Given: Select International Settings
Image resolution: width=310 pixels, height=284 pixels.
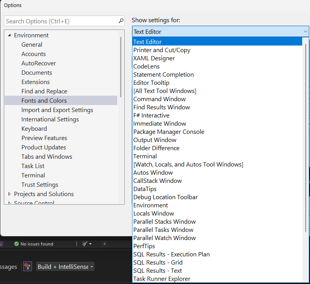Looking at the screenshot, I should [x=50, y=119].
